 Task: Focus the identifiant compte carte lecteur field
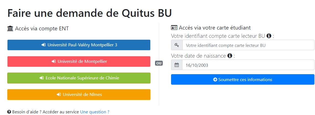pos(248,45)
